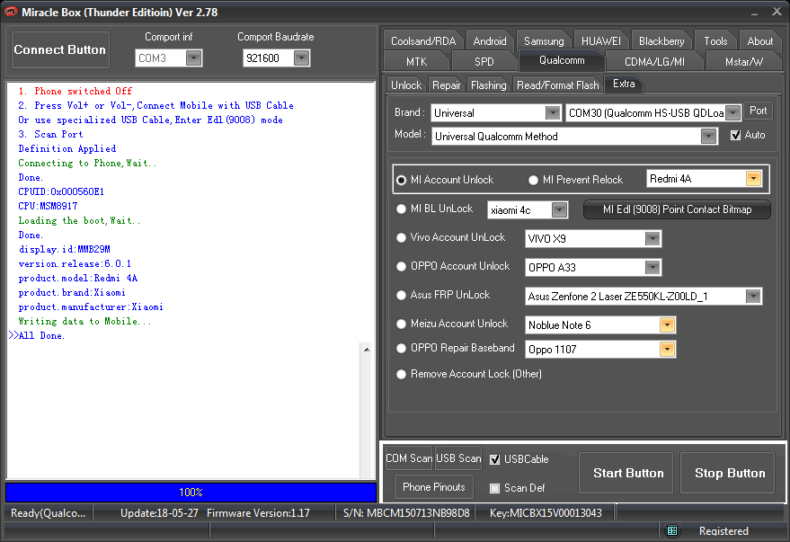Image resolution: width=790 pixels, height=542 pixels.
Task: Switch to the SPD tab
Action: (484, 61)
